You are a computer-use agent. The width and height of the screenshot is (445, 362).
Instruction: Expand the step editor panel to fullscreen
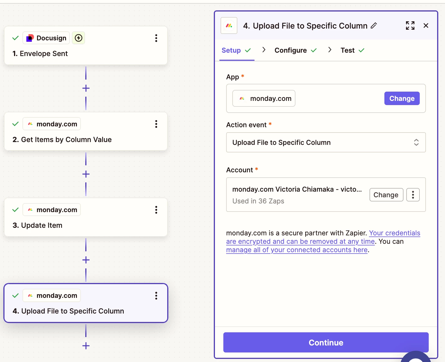(410, 25)
